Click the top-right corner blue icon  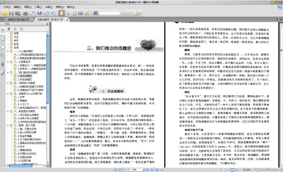(x=280, y=8)
